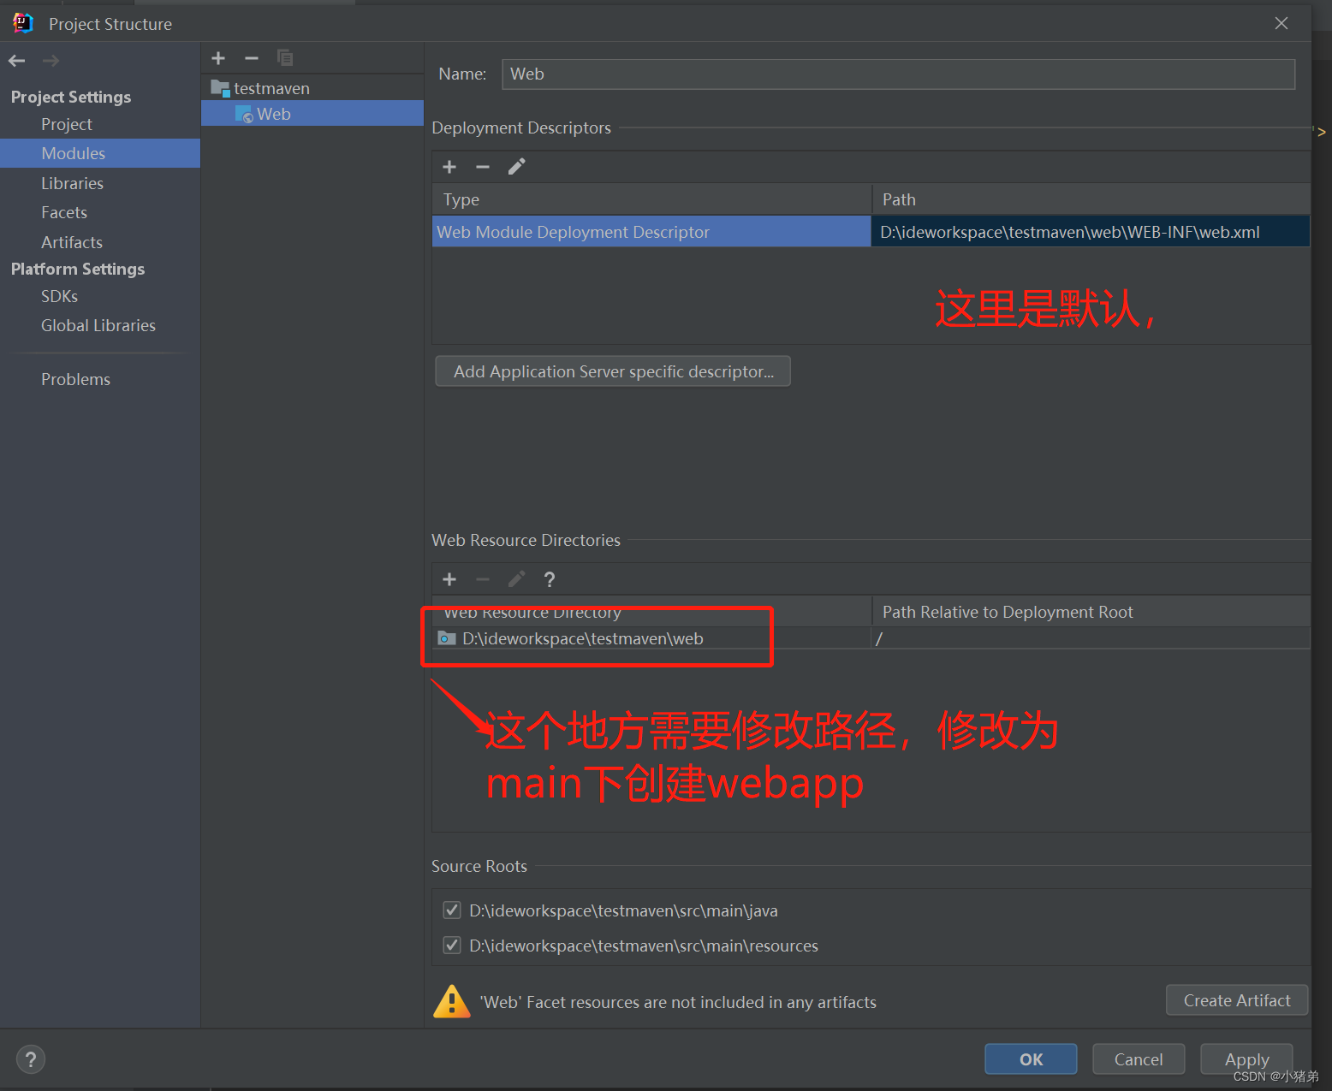
Task: Open the Modules settings section
Action: point(100,153)
